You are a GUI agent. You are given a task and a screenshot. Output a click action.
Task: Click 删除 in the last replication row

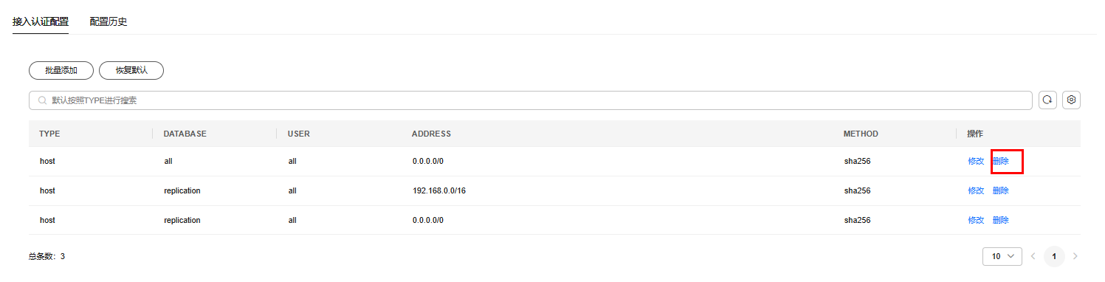click(1001, 220)
